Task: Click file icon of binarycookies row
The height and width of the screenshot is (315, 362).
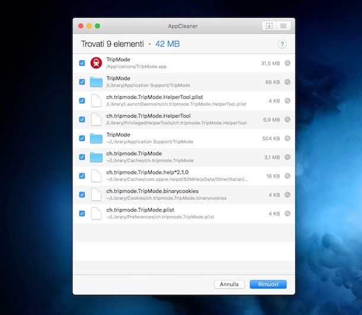Action: 96,195
